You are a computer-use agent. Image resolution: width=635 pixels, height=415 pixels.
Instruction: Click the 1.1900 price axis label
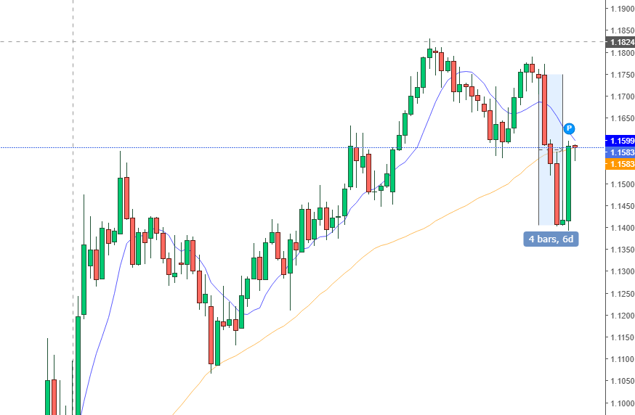[x=620, y=9]
